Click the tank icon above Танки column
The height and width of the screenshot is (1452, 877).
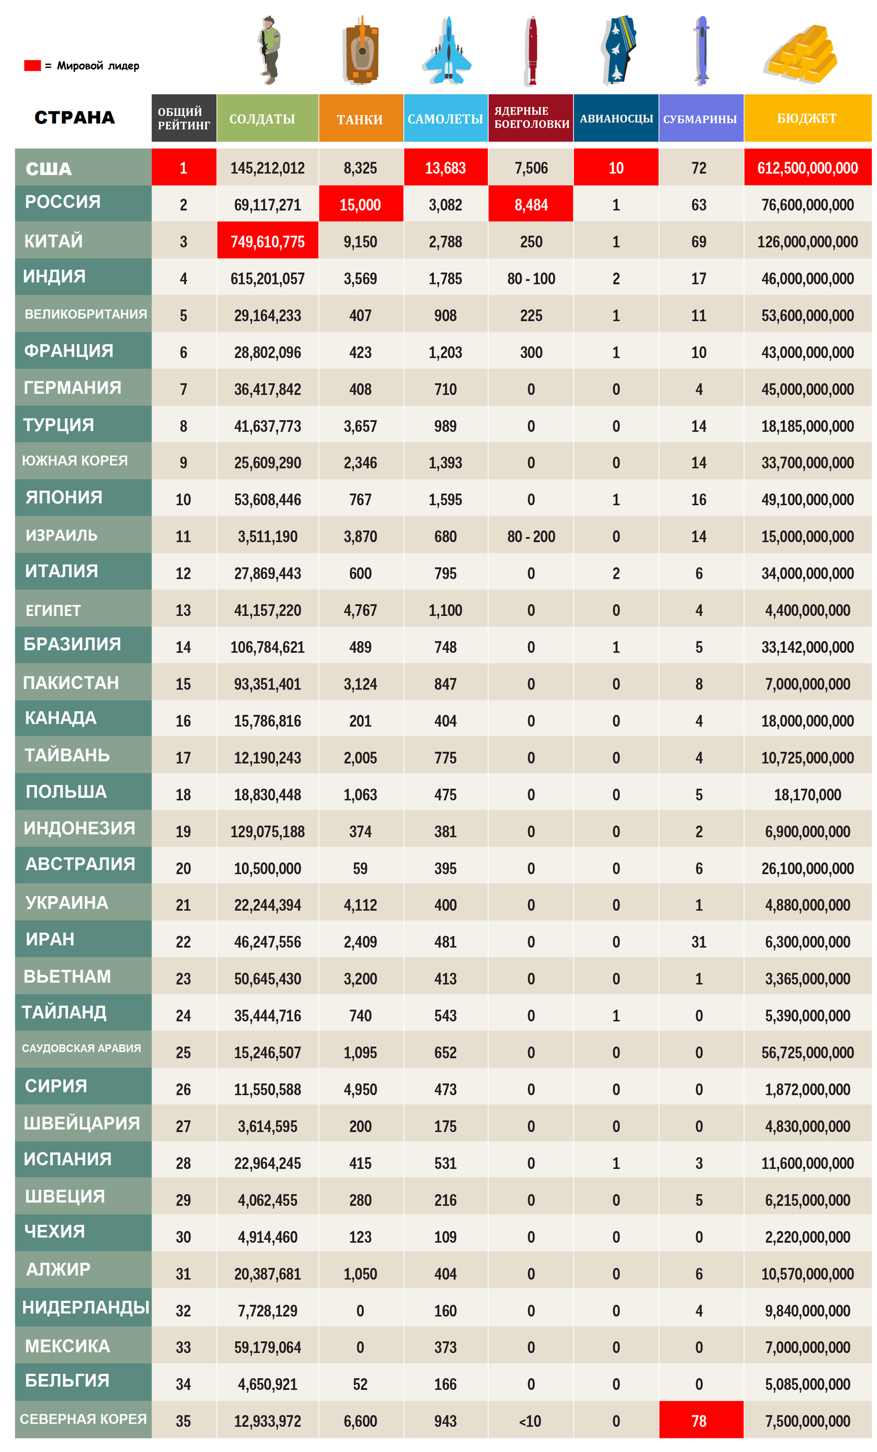pyautogui.click(x=361, y=50)
